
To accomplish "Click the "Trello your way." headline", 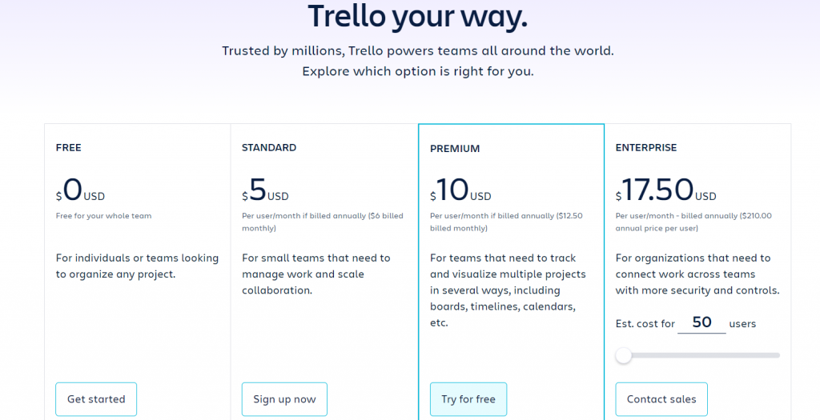I will coord(417,16).
